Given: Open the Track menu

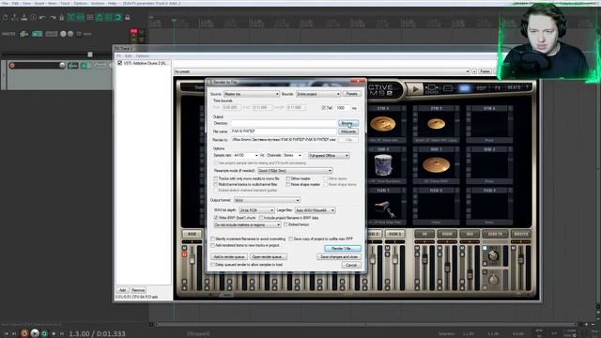Looking at the screenshot, I should click(65, 3).
